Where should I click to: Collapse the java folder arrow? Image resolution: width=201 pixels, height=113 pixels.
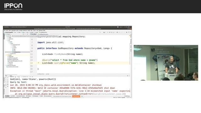(9, 43)
